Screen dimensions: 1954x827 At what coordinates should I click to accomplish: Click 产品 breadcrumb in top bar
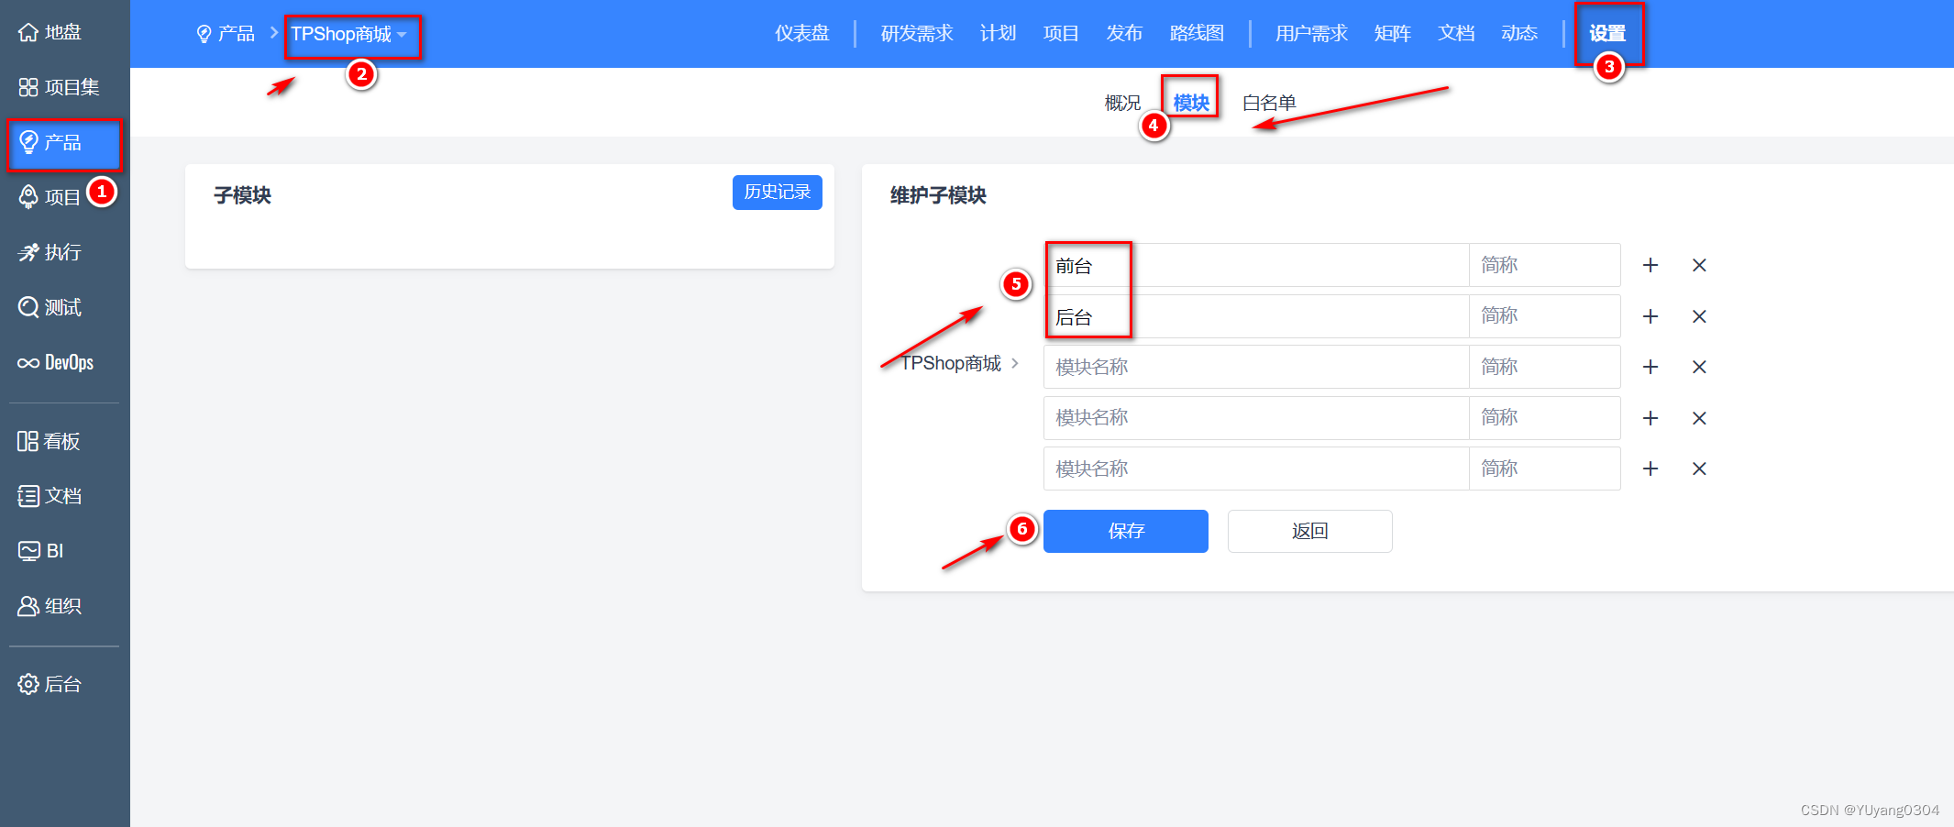[226, 34]
